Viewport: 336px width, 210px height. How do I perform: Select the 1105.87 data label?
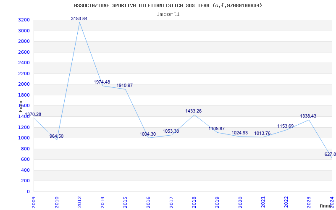[x=217, y=129]
